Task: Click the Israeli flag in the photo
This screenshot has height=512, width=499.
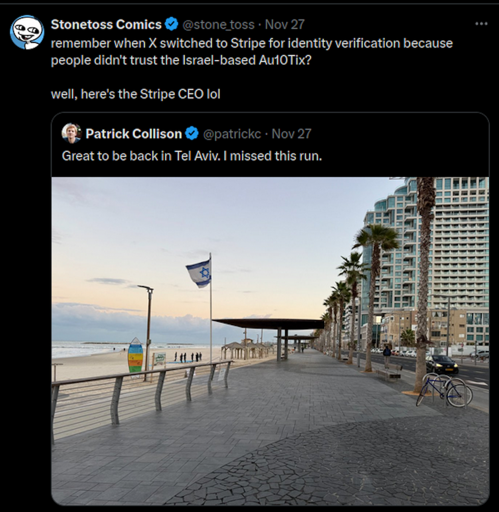Action: [199, 273]
